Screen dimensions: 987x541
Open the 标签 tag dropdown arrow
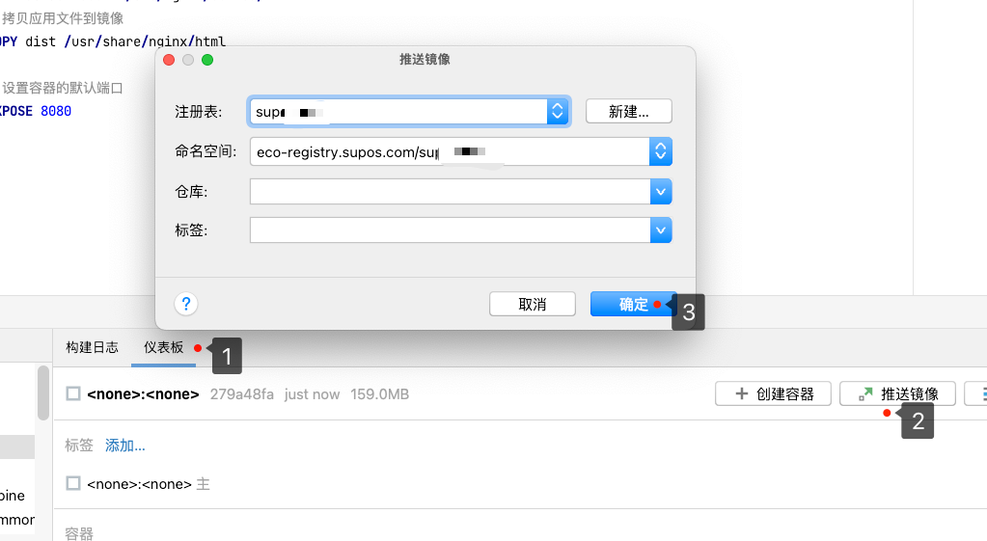point(661,230)
